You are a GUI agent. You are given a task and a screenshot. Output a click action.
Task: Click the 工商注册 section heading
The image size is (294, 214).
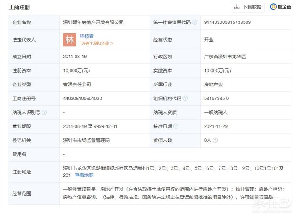(19, 7)
